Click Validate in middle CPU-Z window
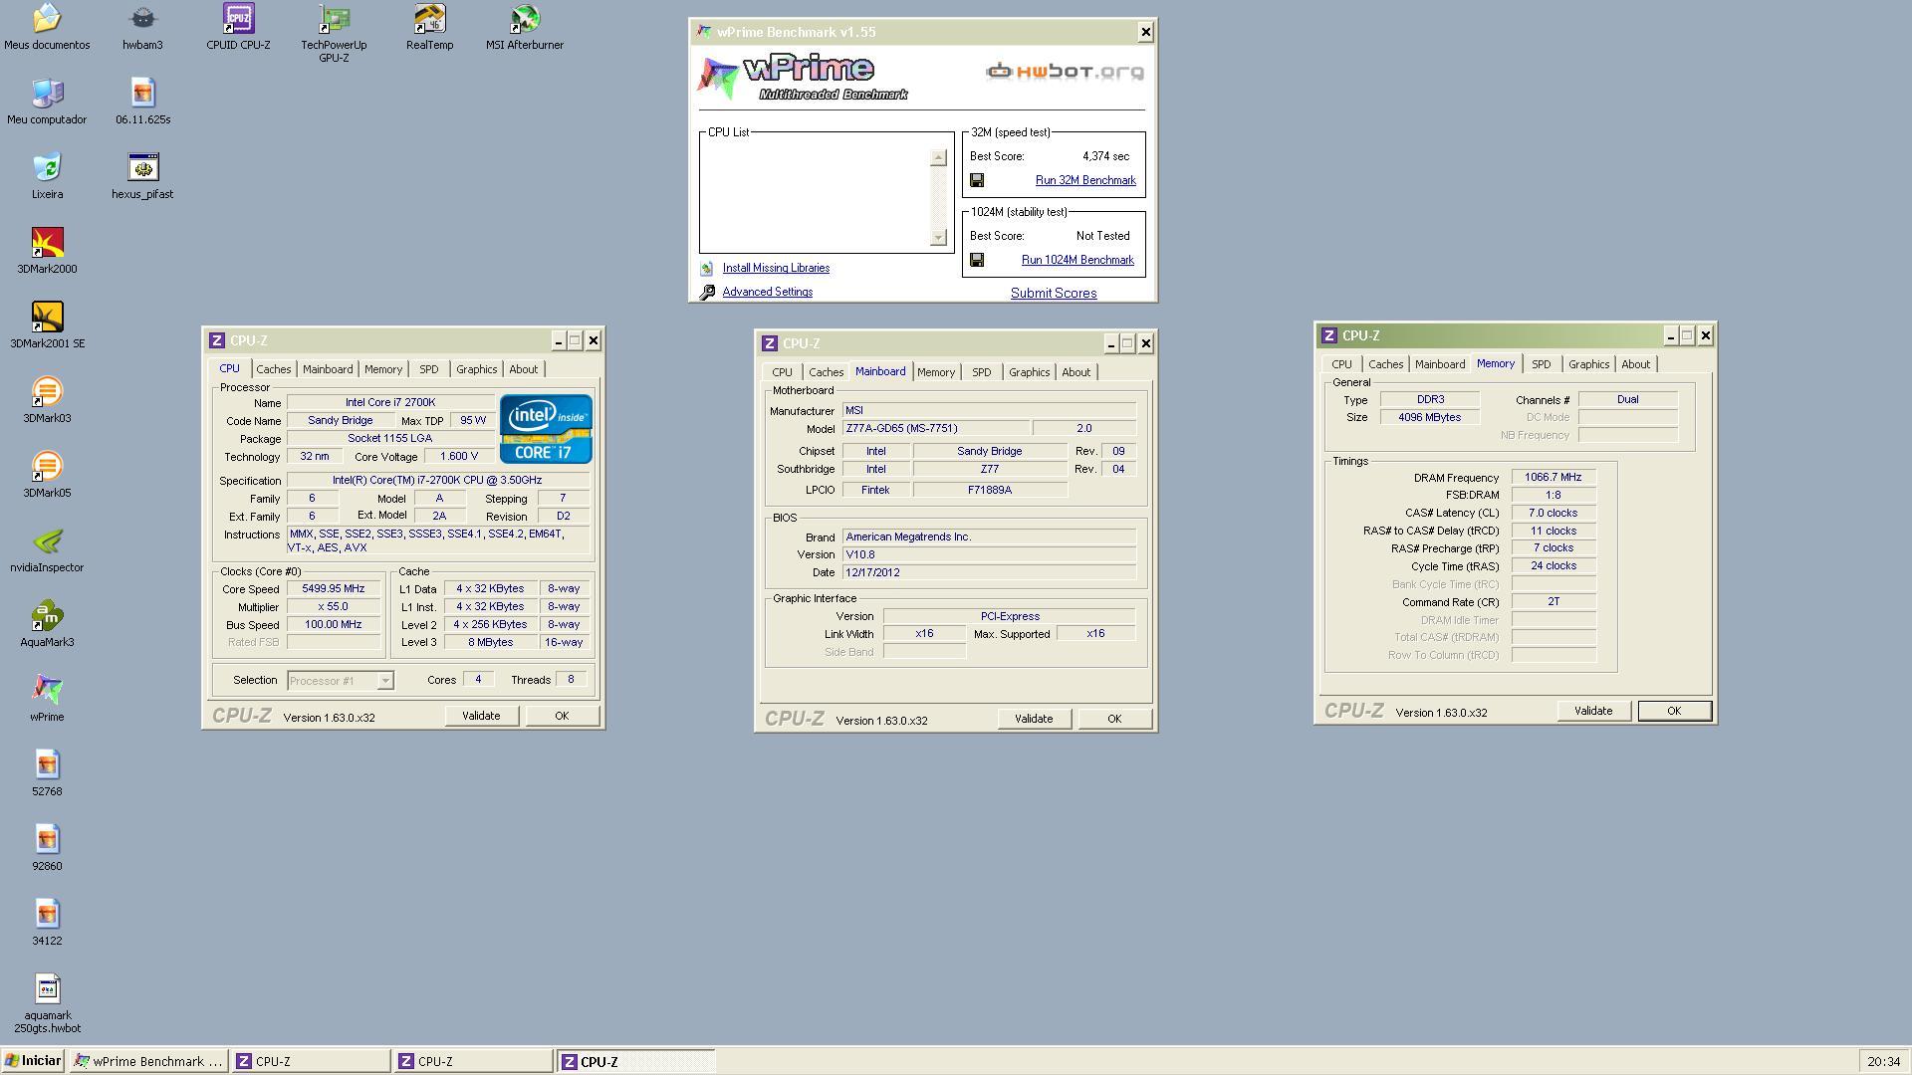This screenshot has width=1912, height=1075. 1034,719
